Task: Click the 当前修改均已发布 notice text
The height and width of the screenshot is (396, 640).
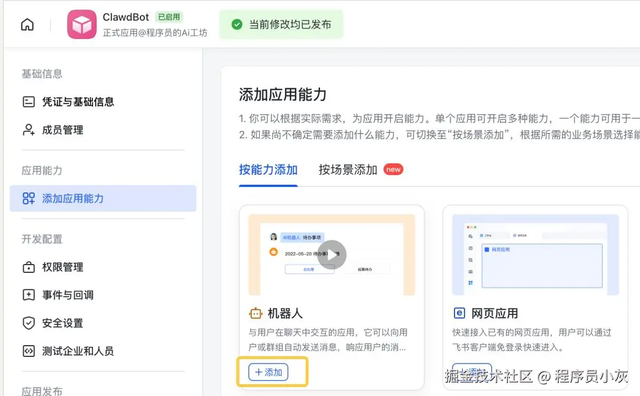Action: coord(290,24)
